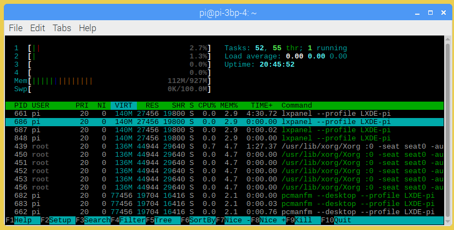Toggle F5 Tree view
The image size is (454, 230).
pos(163,220)
